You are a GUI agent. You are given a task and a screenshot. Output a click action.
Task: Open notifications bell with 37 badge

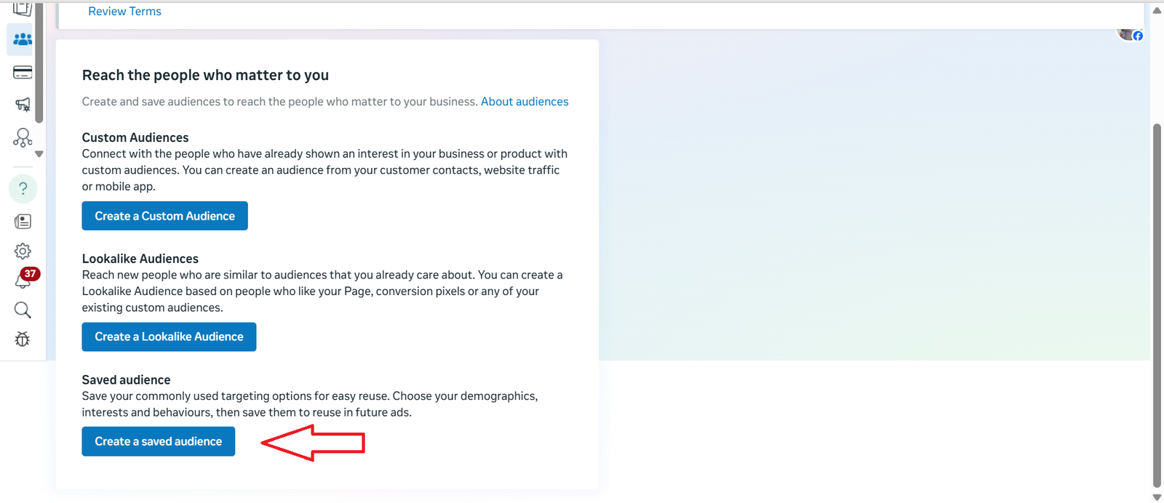24,279
